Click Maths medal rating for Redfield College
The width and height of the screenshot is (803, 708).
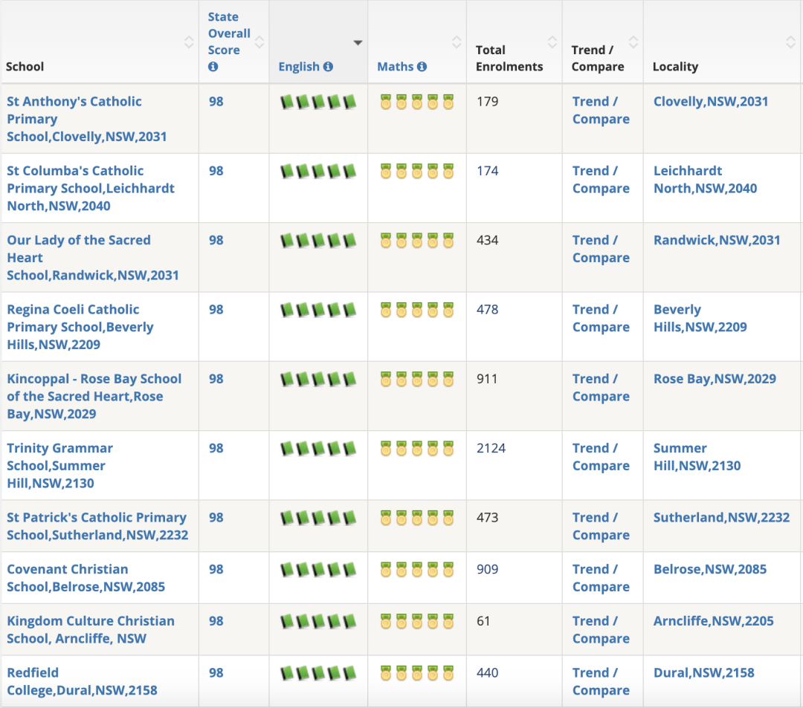click(417, 672)
